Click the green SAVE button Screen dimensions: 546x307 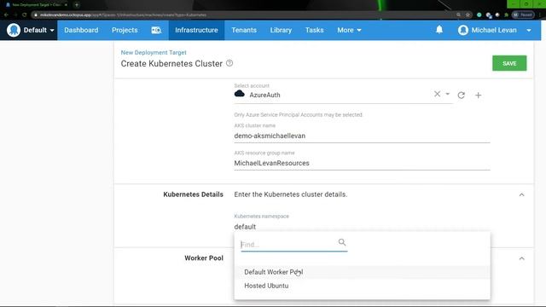click(x=509, y=63)
